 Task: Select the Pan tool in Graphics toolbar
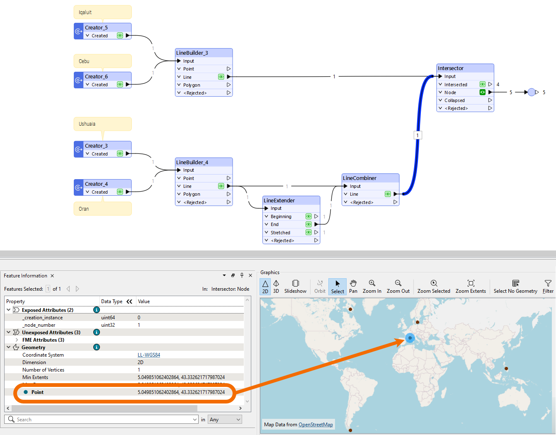coord(353,286)
